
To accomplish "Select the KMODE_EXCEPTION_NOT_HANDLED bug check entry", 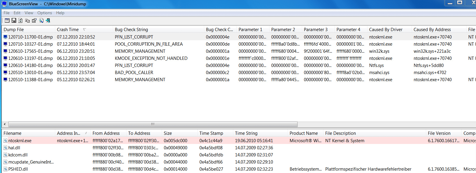I will point(151,58).
